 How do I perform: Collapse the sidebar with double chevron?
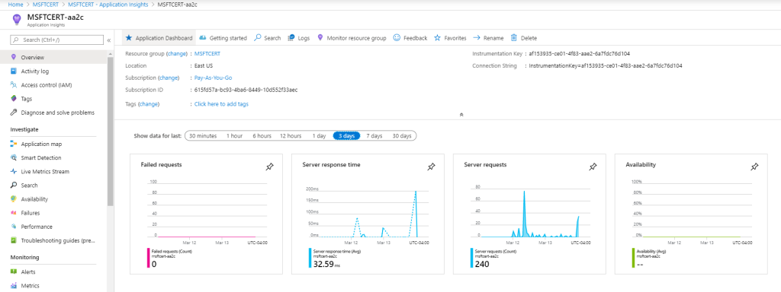108,40
